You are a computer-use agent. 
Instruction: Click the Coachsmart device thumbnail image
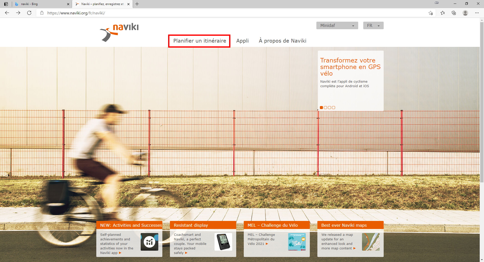[x=223, y=242]
